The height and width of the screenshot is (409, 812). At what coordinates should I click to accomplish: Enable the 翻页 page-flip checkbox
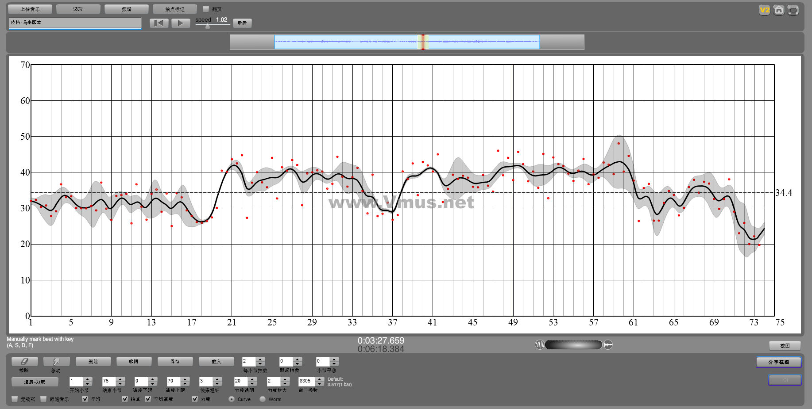pyautogui.click(x=206, y=9)
